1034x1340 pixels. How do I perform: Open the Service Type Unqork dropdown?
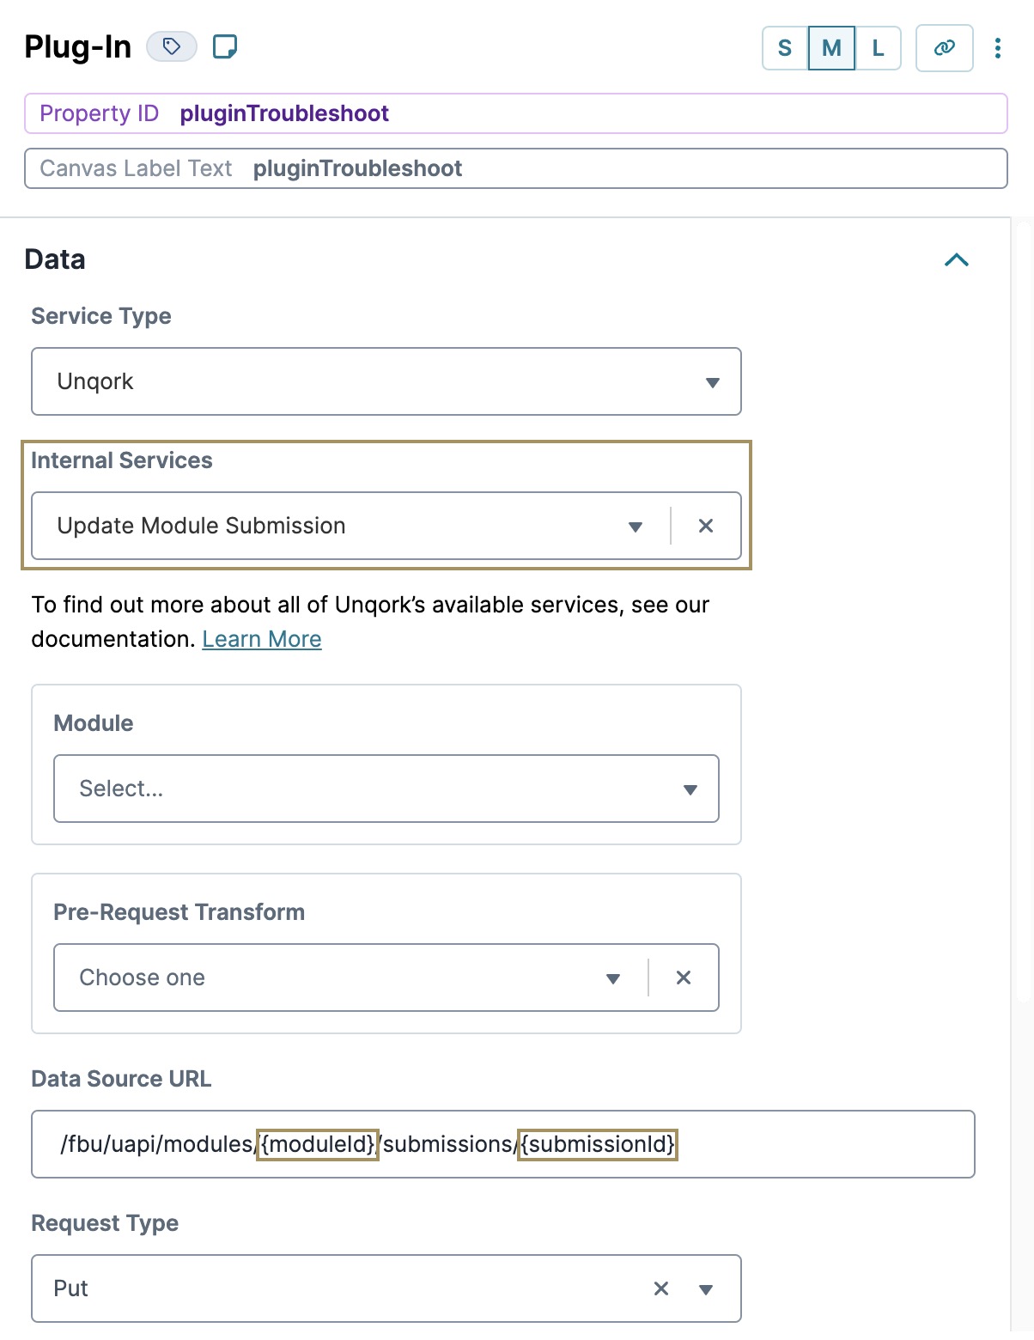pos(386,381)
